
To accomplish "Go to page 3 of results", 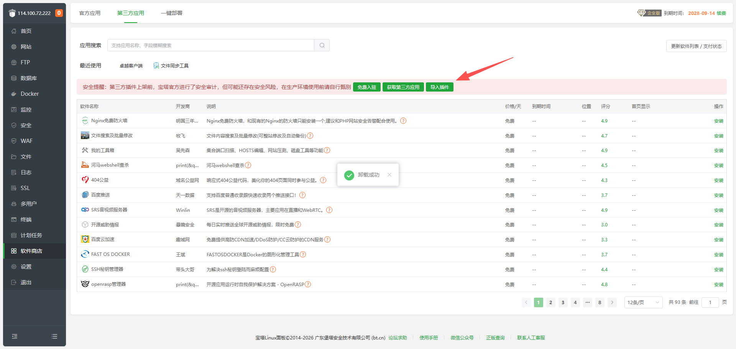I will click(x=563, y=302).
